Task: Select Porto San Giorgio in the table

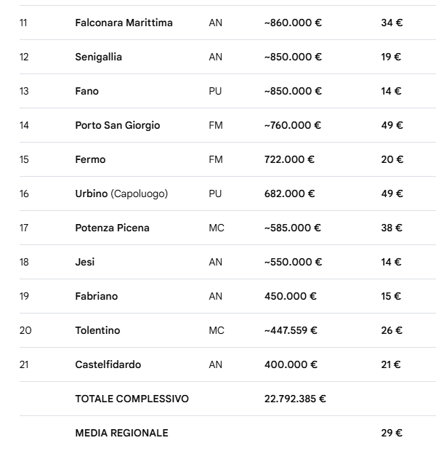Action: click(117, 125)
